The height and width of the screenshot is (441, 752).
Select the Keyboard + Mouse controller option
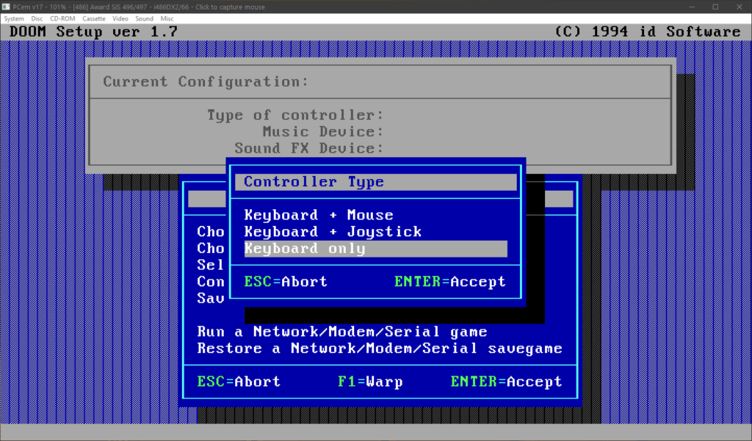coord(319,215)
